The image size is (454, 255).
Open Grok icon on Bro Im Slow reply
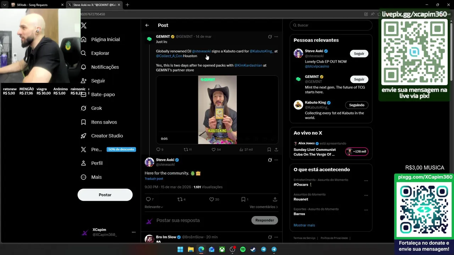point(270,237)
